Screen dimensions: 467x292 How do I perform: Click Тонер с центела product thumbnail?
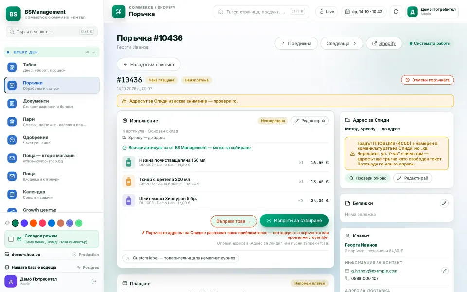coord(128,182)
